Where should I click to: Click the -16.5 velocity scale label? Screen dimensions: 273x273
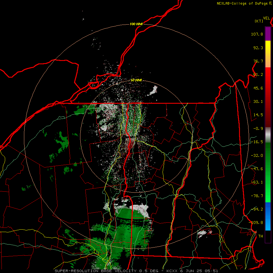coord(257,142)
